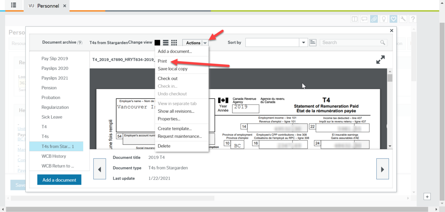
Task: Switch to thumbnail grid view
Action: [174, 42]
